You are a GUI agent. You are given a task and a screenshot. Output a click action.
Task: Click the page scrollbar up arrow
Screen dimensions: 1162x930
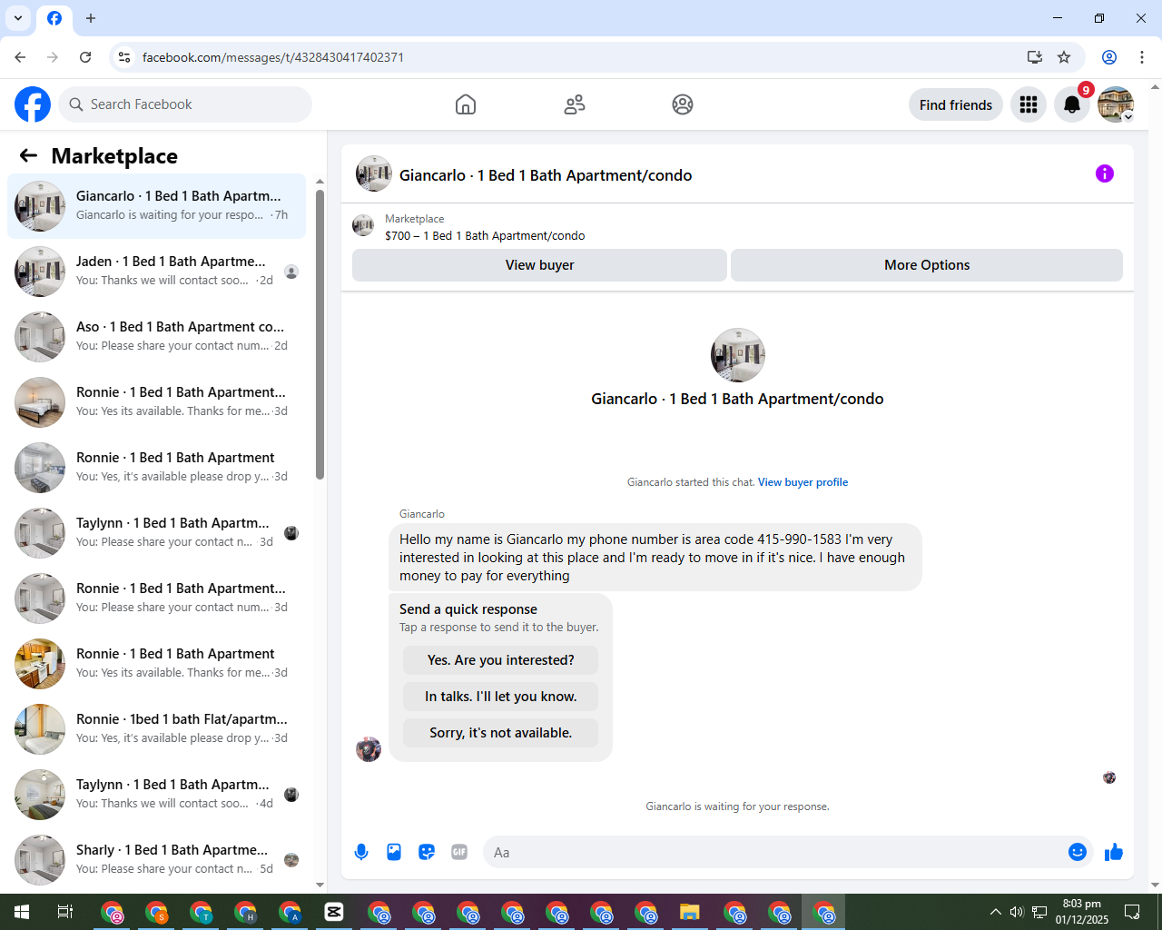1155,87
